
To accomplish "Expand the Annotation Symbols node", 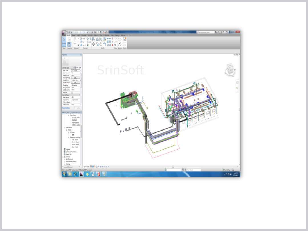I will pyautogui.click(x=65, y=162).
